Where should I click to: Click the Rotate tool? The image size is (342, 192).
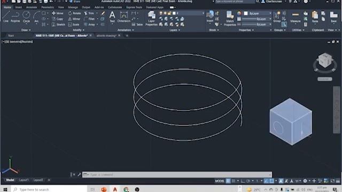[74, 13]
